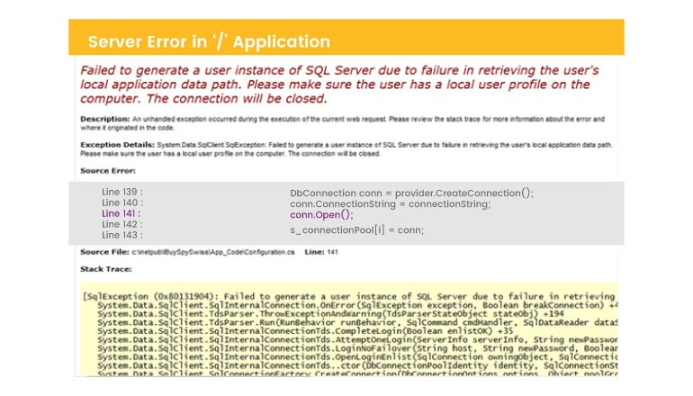
Task: Click the 'Line 140 :' label
Action: click(x=122, y=202)
